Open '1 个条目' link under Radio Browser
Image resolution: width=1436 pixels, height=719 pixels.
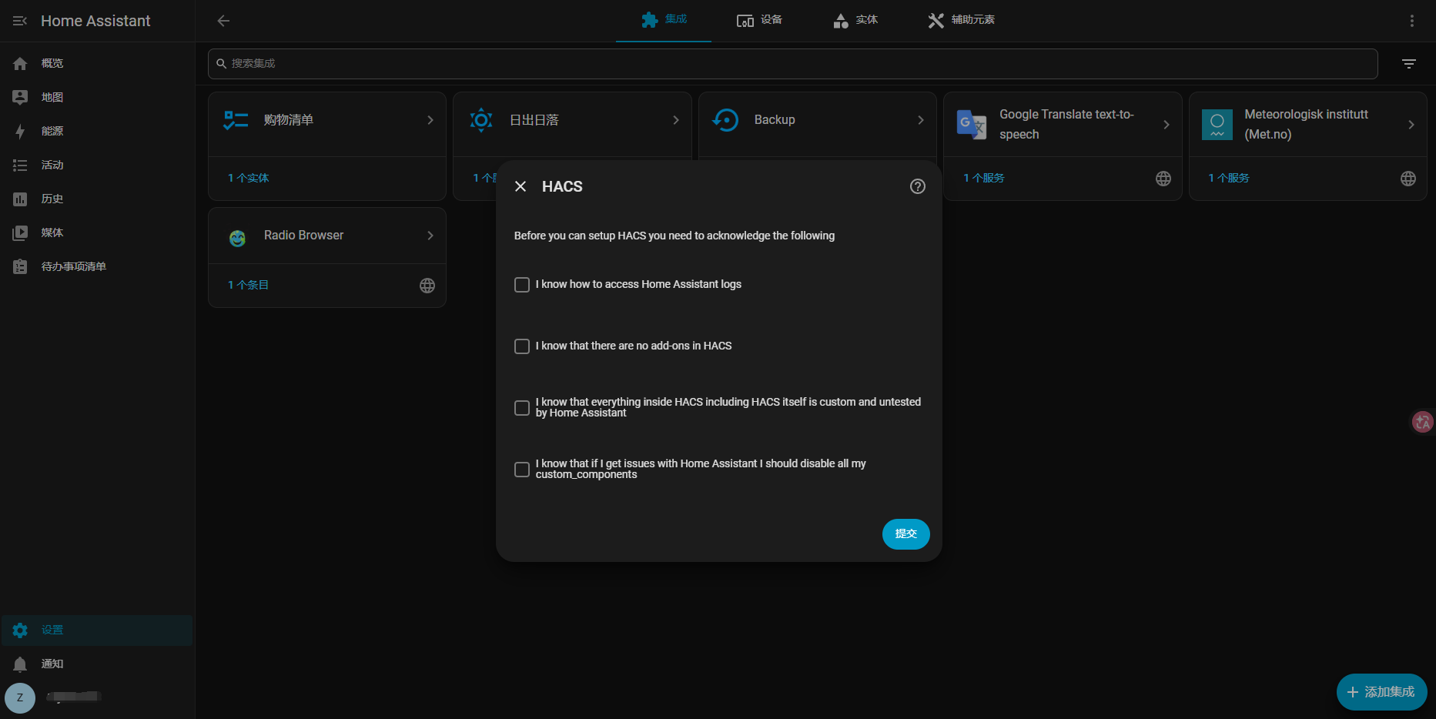click(x=248, y=286)
